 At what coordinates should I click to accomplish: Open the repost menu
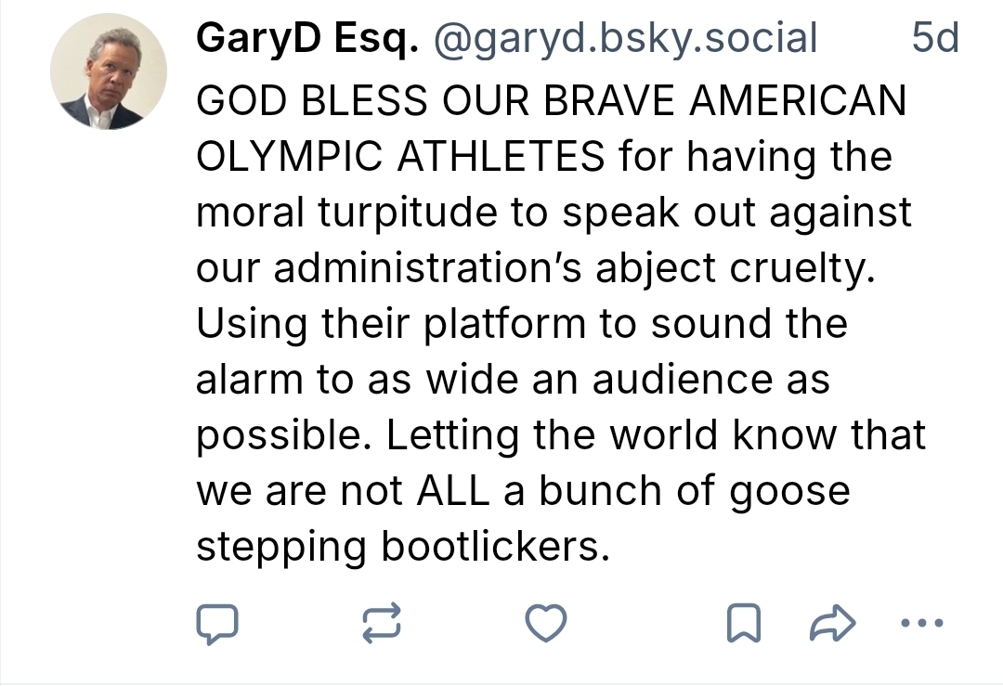pyautogui.click(x=381, y=623)
